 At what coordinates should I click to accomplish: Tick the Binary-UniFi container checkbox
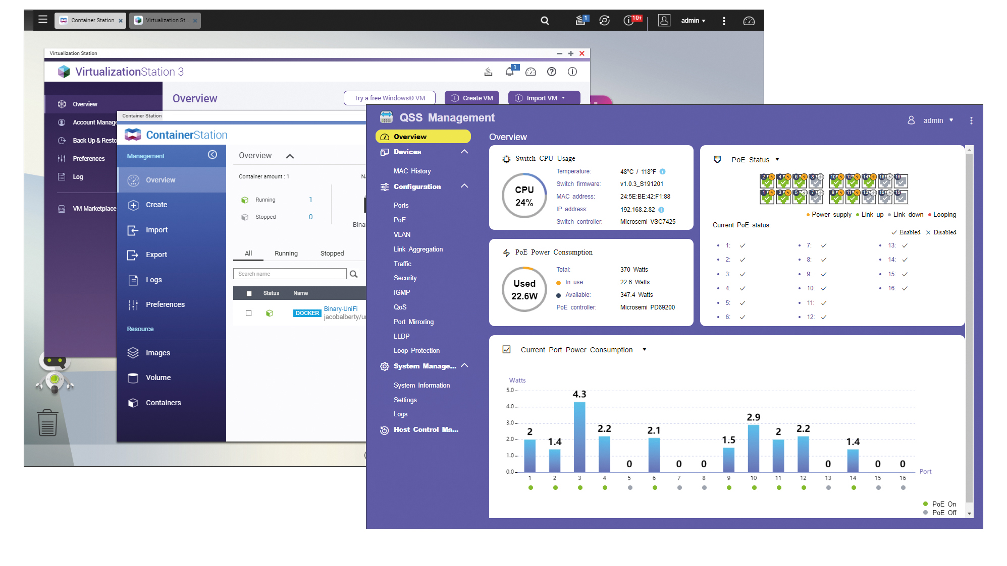coord(248,313)
